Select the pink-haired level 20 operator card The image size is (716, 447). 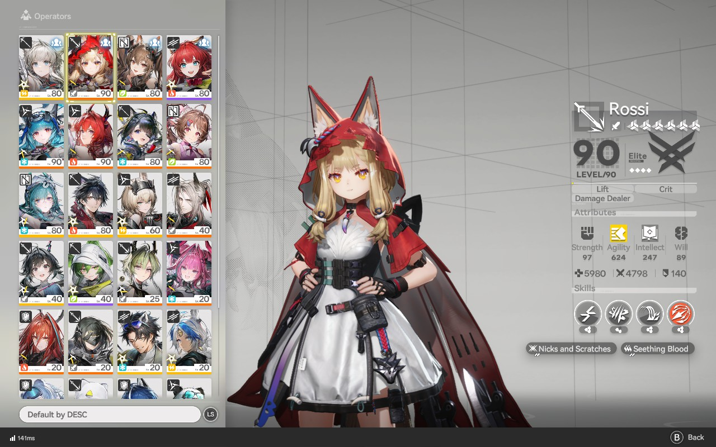pos(189,273)
